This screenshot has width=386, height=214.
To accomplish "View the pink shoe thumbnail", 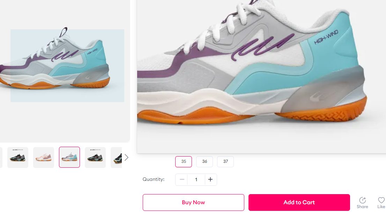I will click(44, 158).
